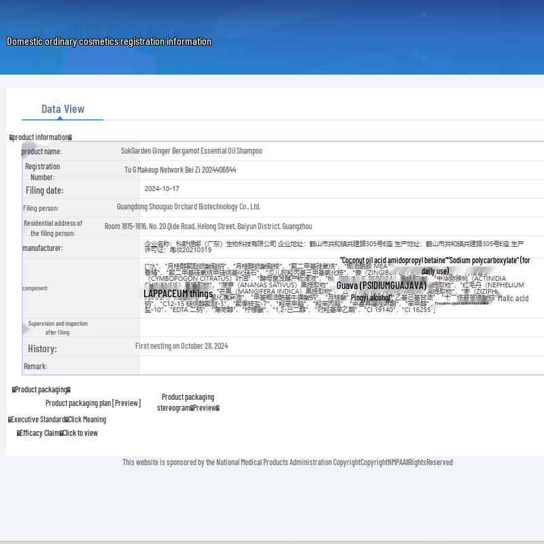The width and height of the screenshot is (544, 544).
Task: Select the SukGarden Ginger Bergamot shampoo product name
Action: [x=191, y=151]
